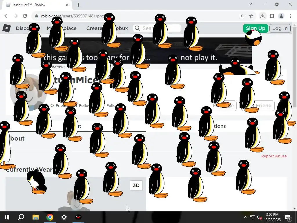This screenshot has width=297, height=223.
Task: Click the Report Abuse link
Action: (x=274, y=156)
